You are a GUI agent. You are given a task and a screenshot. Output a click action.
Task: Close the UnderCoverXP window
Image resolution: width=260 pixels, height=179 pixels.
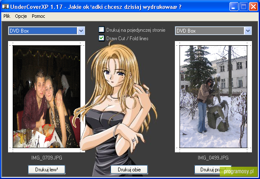coord(253,7)
